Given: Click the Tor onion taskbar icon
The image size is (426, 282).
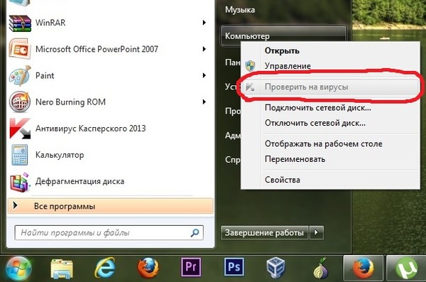Looking at the screenshot, I should point(320,269).
